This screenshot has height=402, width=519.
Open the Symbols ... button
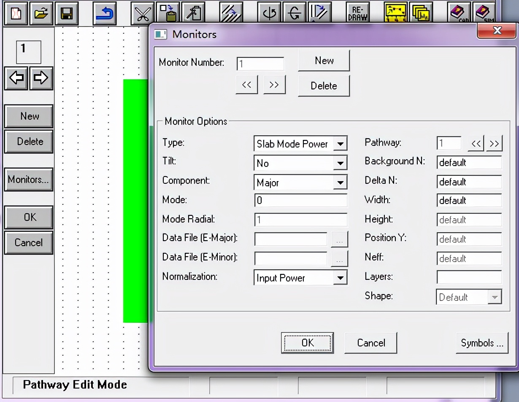coord(482,343)
